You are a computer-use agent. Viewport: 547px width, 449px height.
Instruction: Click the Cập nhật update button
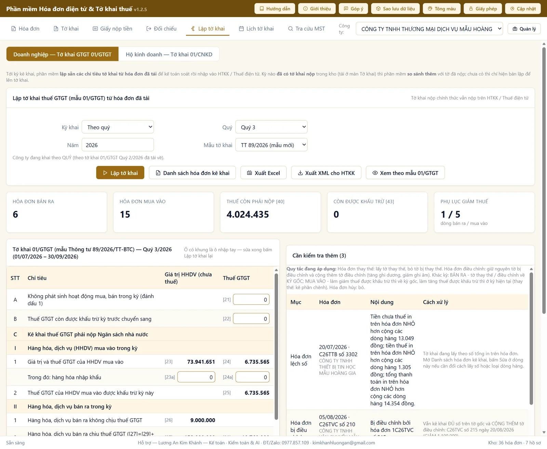[x=523, y=9]
